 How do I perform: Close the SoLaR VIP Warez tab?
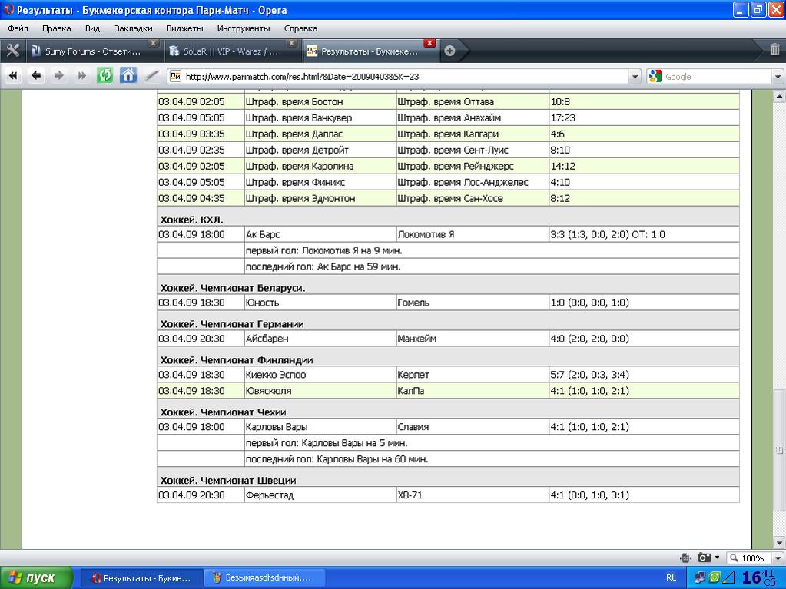point(292,43)
